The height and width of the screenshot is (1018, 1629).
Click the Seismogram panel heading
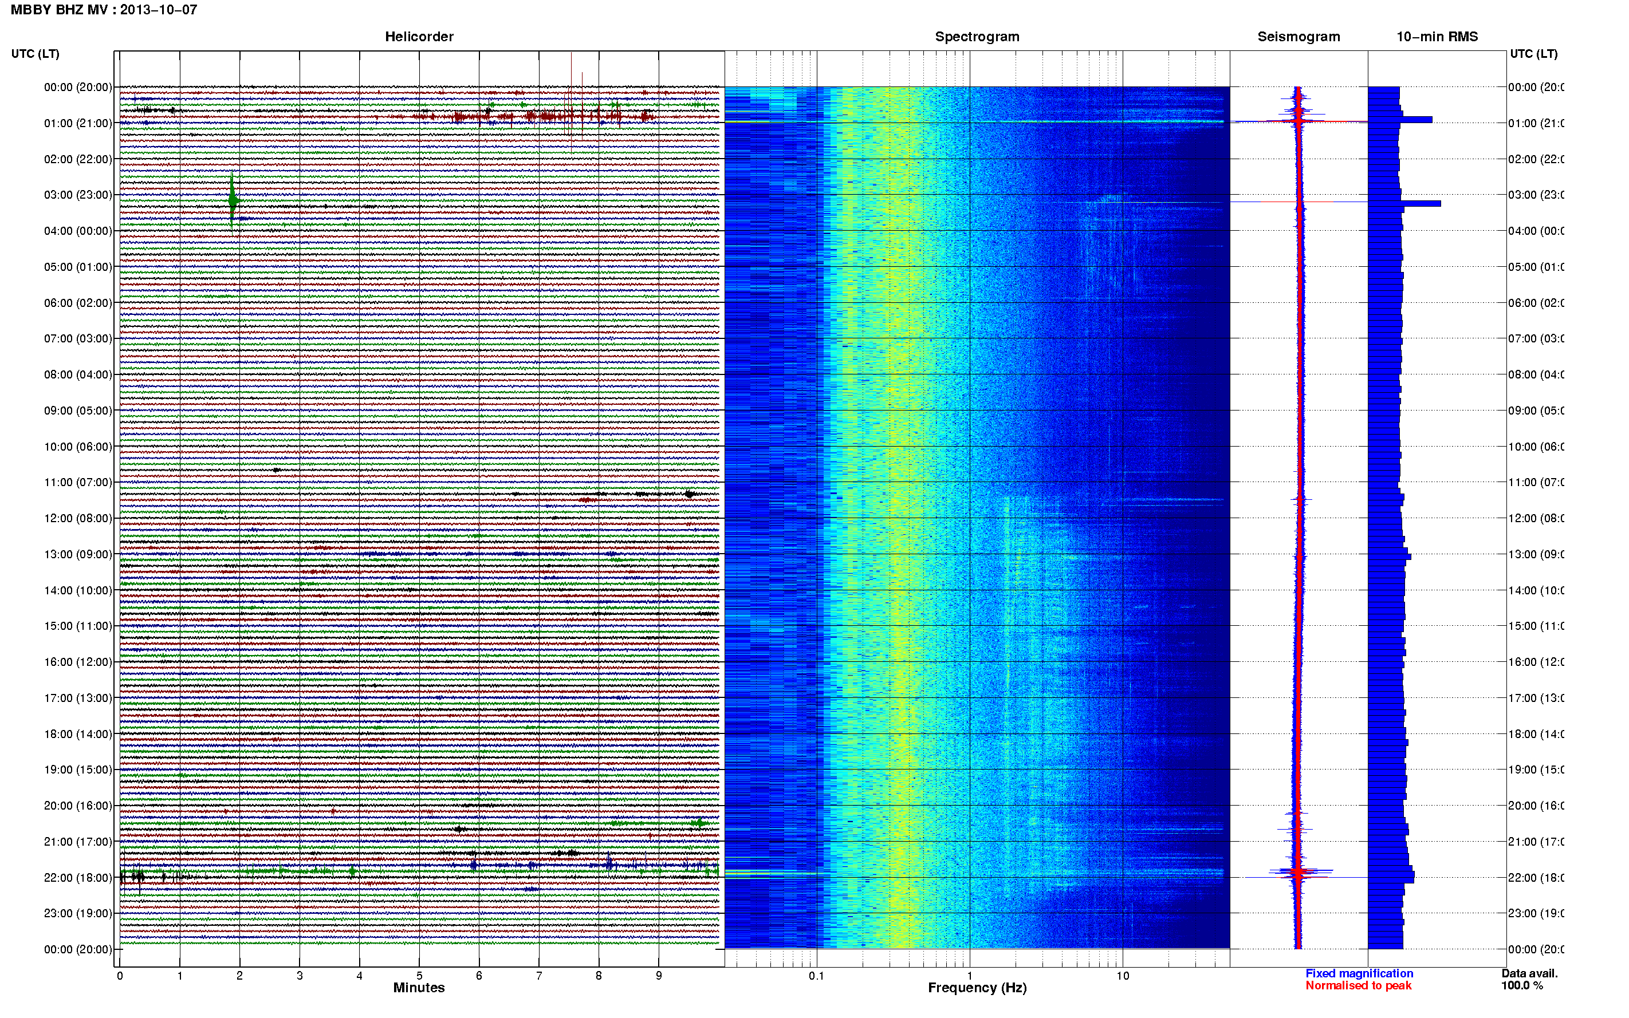point(1299,37)
